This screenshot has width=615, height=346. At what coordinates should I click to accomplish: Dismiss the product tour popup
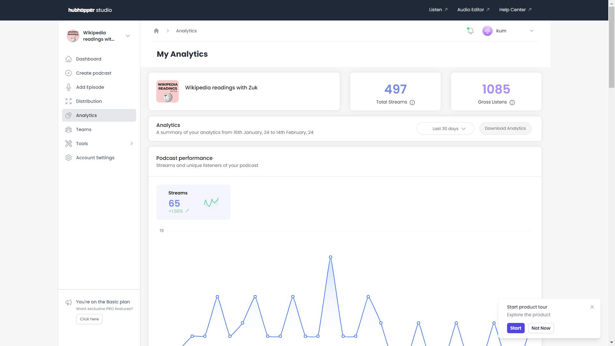click(x=592, y=307)
